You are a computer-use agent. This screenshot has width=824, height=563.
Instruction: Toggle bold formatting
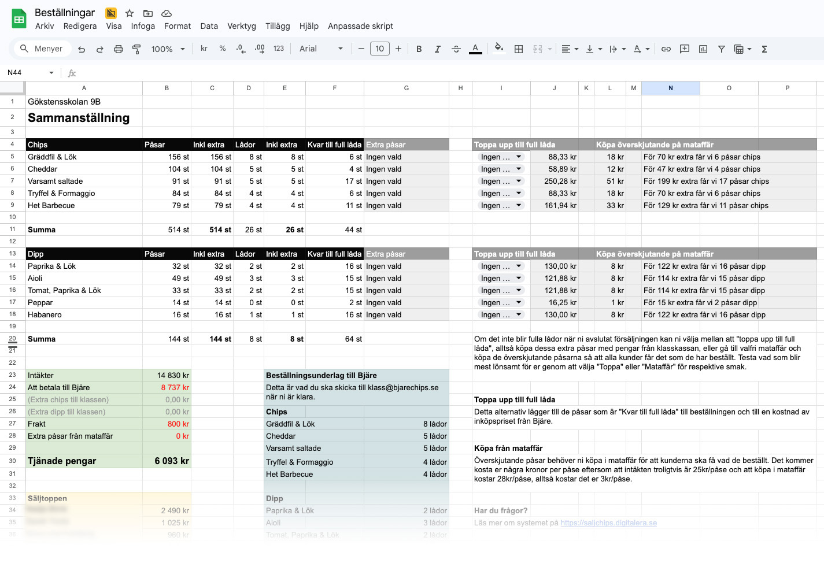[x=419, y=49]
